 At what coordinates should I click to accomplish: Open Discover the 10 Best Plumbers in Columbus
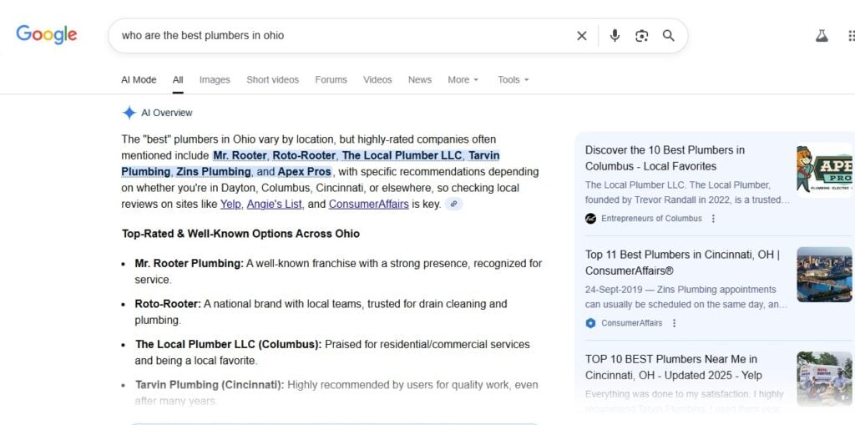point(665,158)
